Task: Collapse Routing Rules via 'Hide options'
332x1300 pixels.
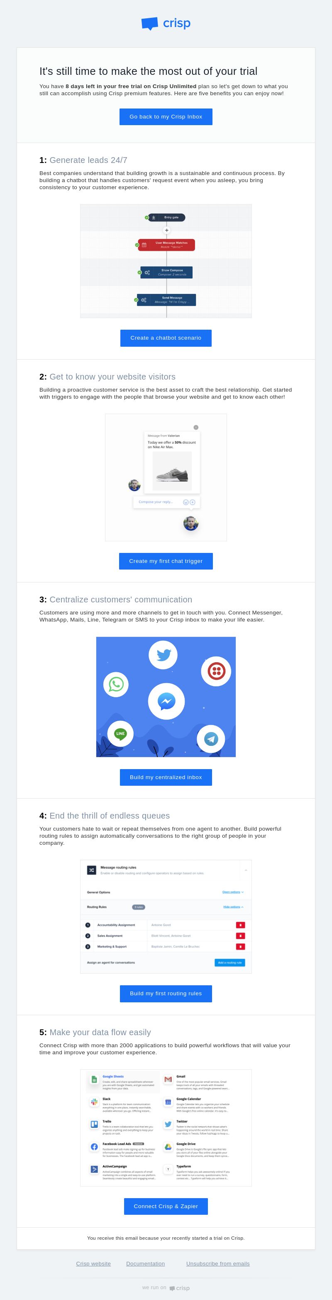Action: [233, 907]
